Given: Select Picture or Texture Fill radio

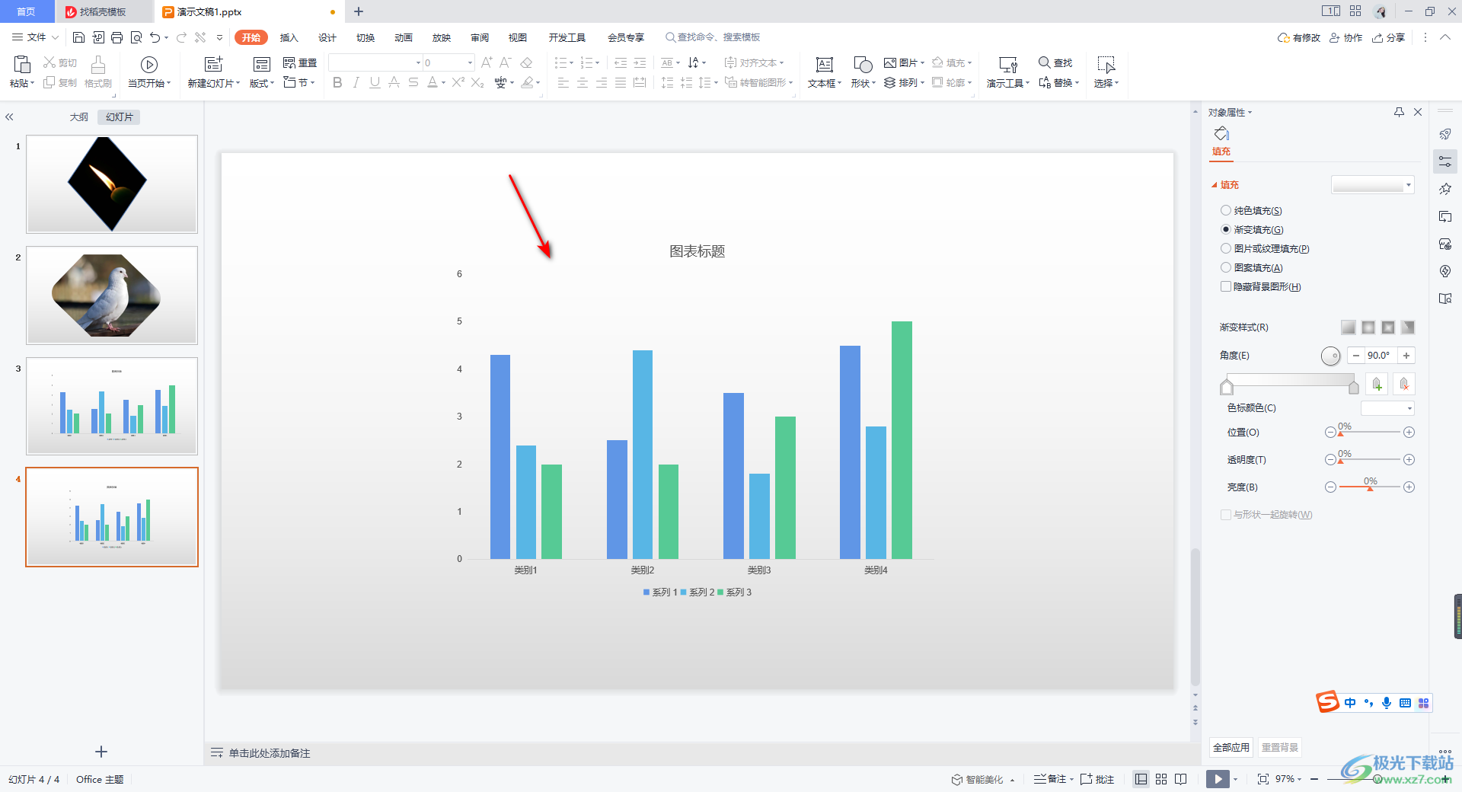Looking at the screenshot, I should [x=1226, y=248].
